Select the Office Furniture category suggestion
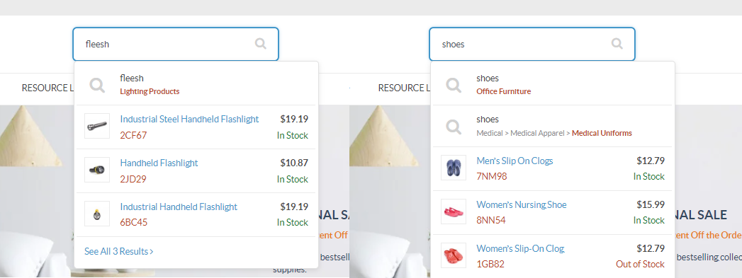742x278 pixels. point(503,91)
